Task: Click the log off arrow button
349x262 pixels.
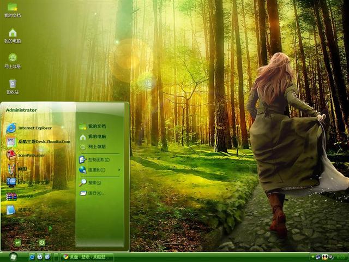Action: point(18,242)
